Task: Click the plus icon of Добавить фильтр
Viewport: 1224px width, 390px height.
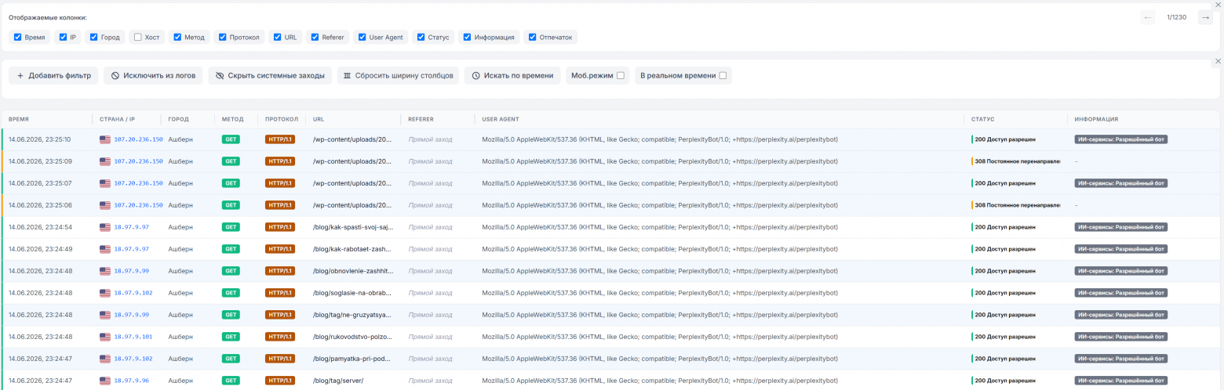Action: [20, 76]
